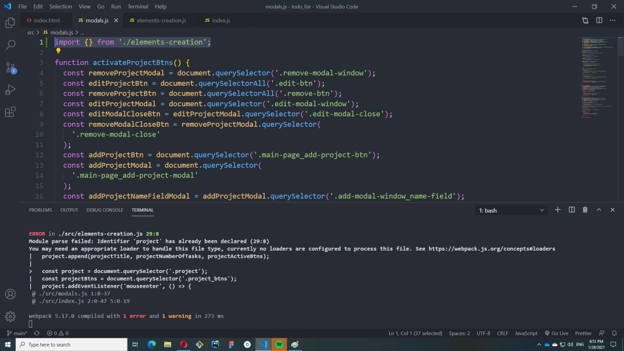This screenshot has width=624, height=351.
Task: Maximize terminal panel with up chevron
Action: 599,210
